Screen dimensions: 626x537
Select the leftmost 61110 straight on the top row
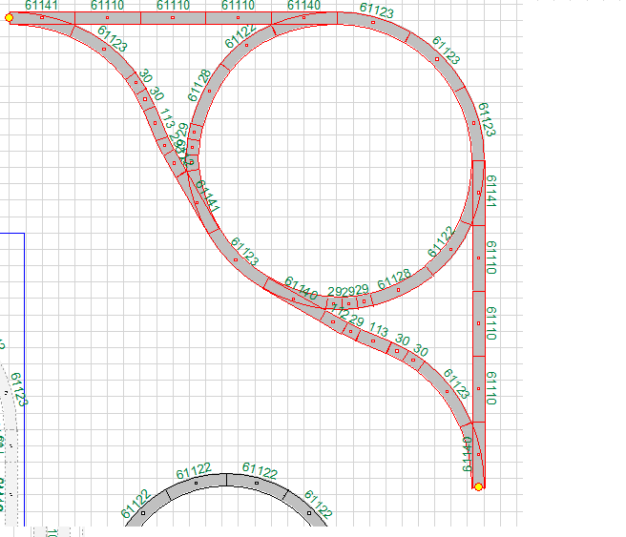[107, 17]
